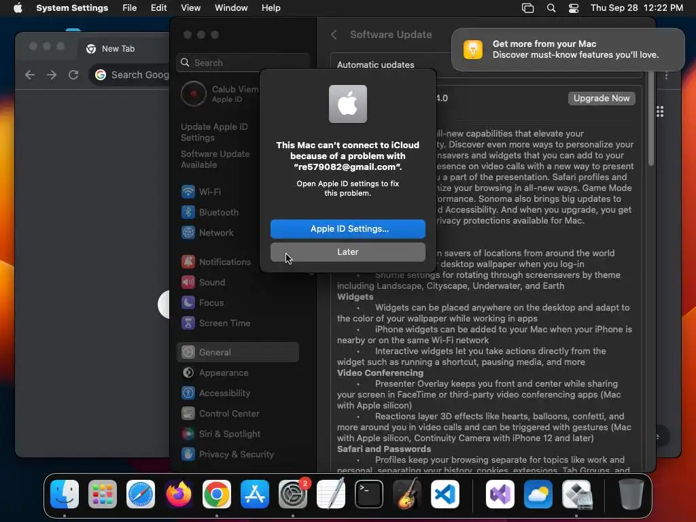Open the Help menu
The width and height of the screenshot is (696, 522).
click(271, 8)
